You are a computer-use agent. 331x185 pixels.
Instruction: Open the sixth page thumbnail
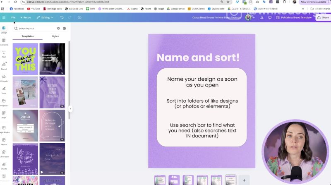coord(230,180)
